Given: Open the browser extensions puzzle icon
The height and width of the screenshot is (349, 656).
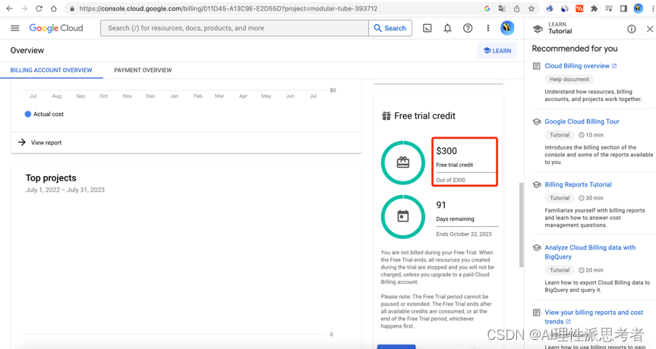Looking at the screenshot, I should 594,8.
